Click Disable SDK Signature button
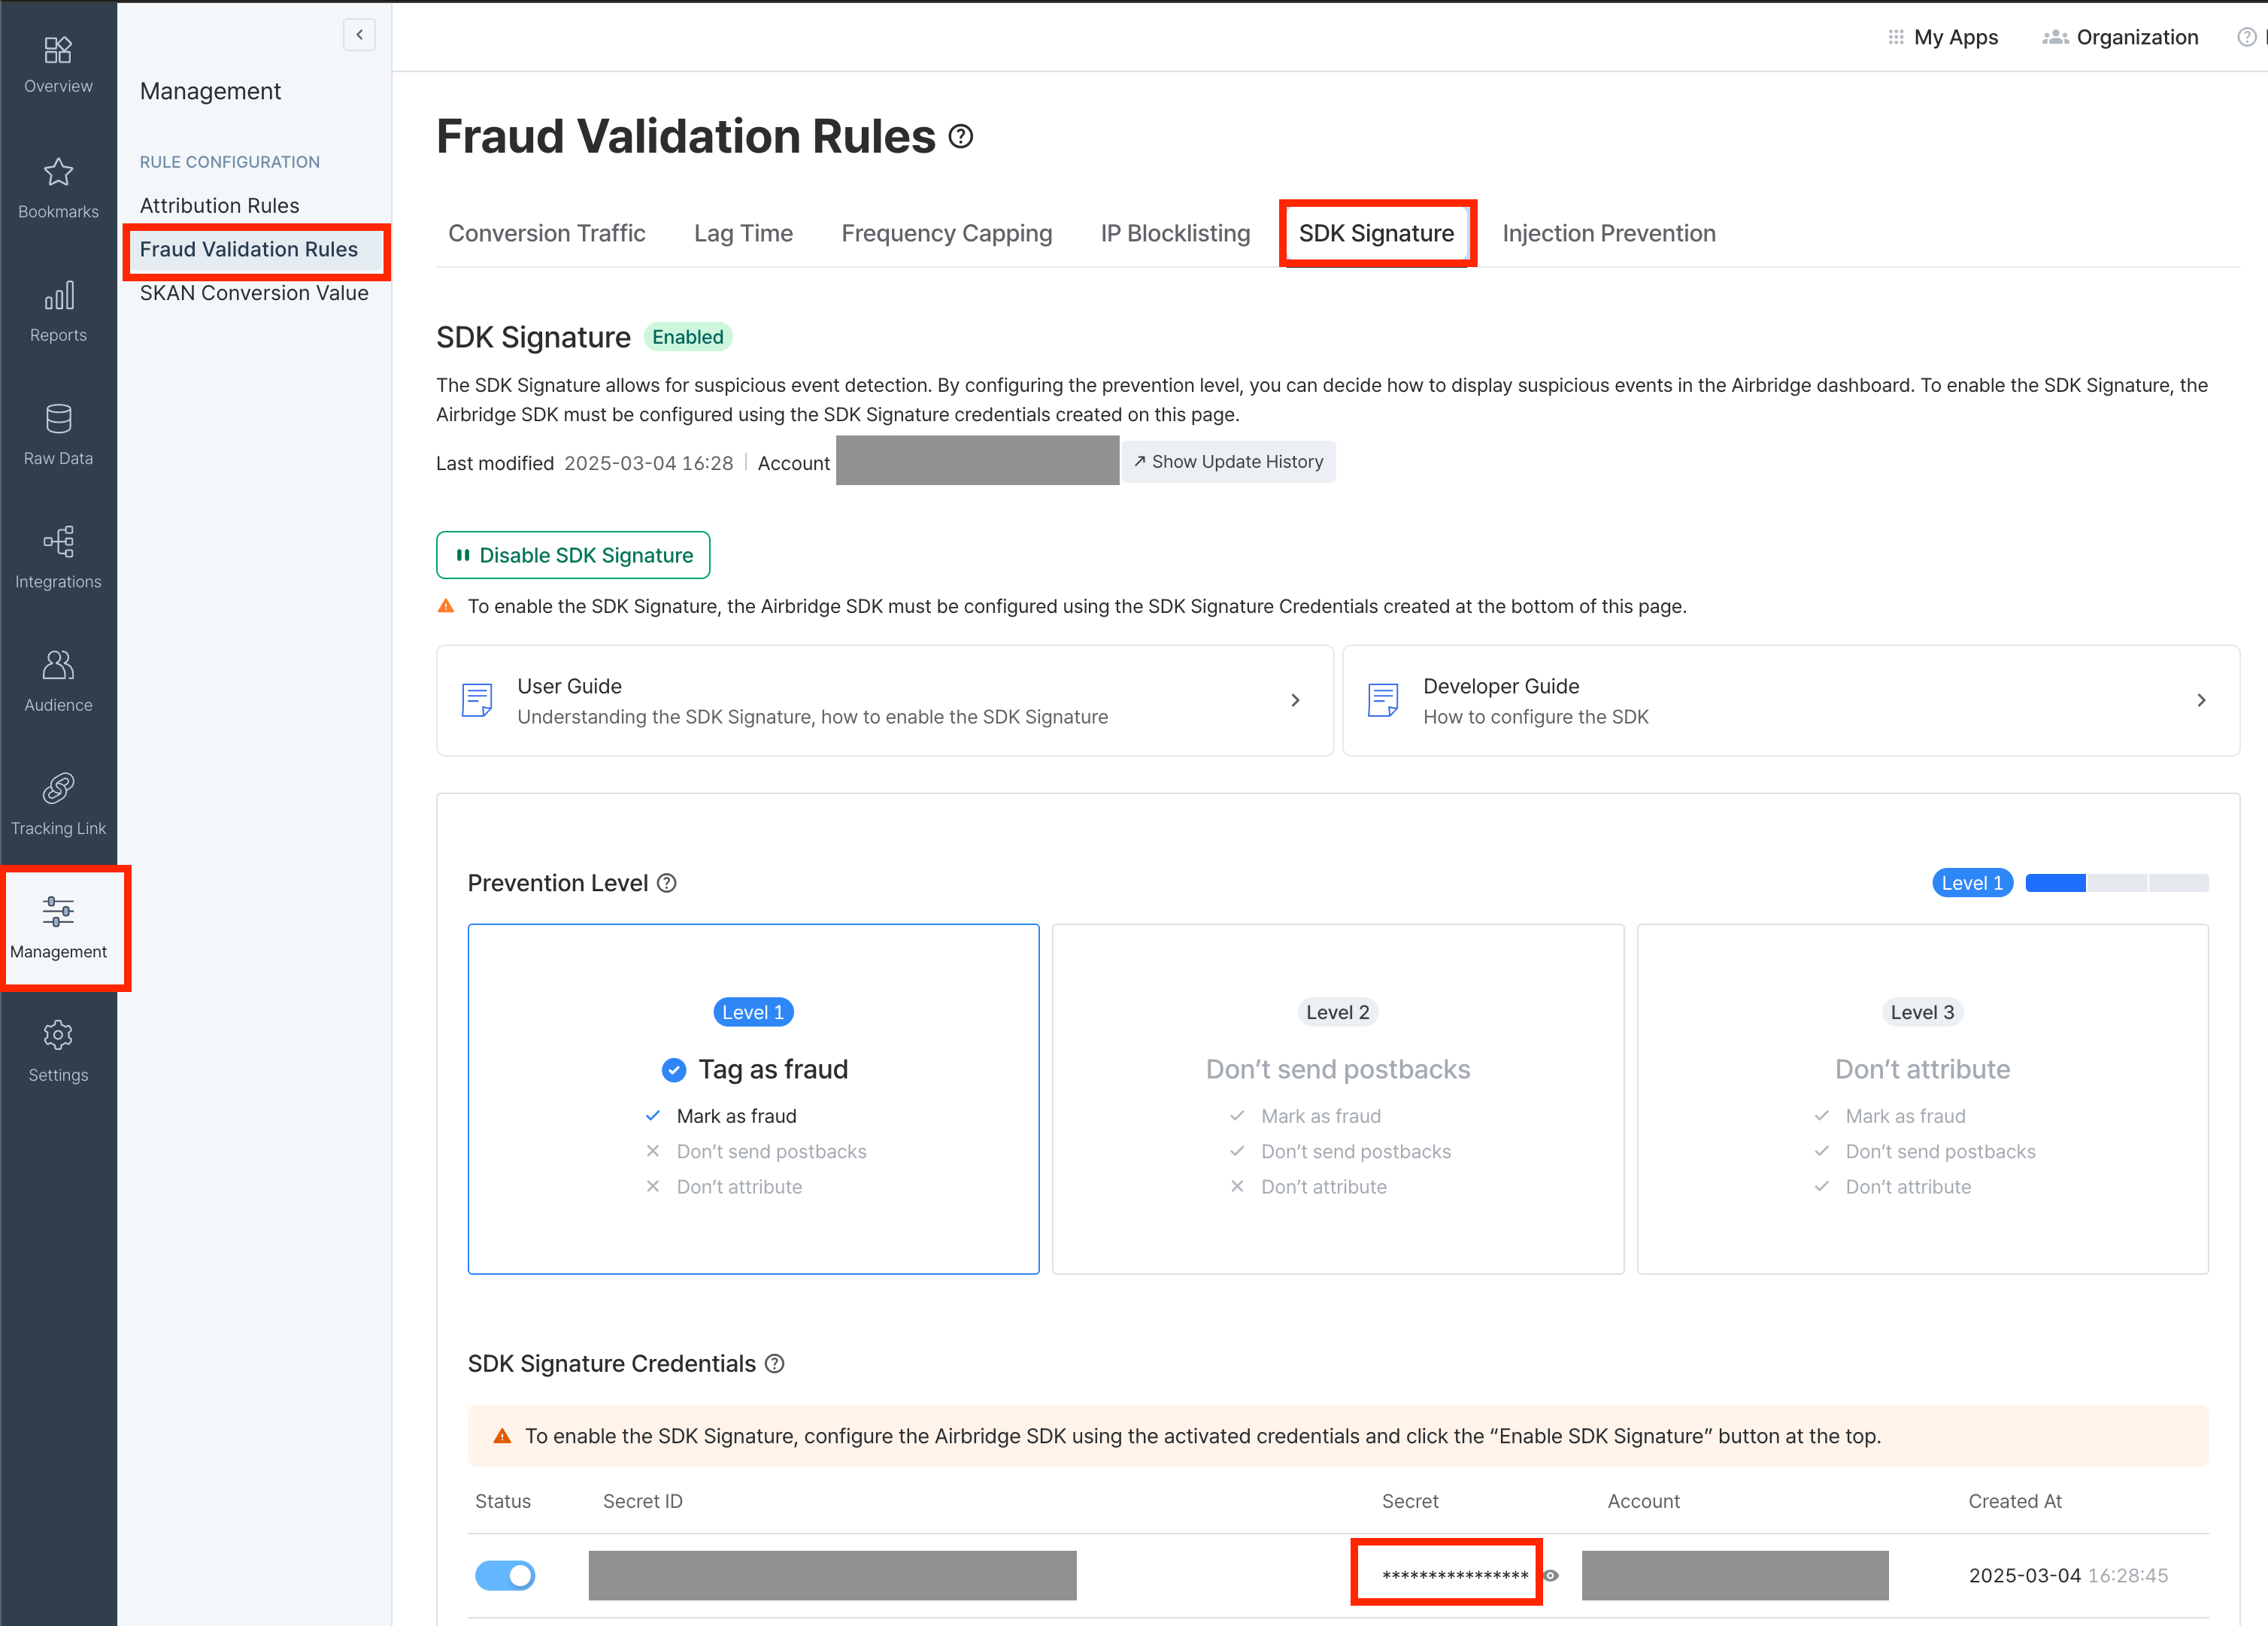This screenshot has height=1626, width=2268. (573, 555)
